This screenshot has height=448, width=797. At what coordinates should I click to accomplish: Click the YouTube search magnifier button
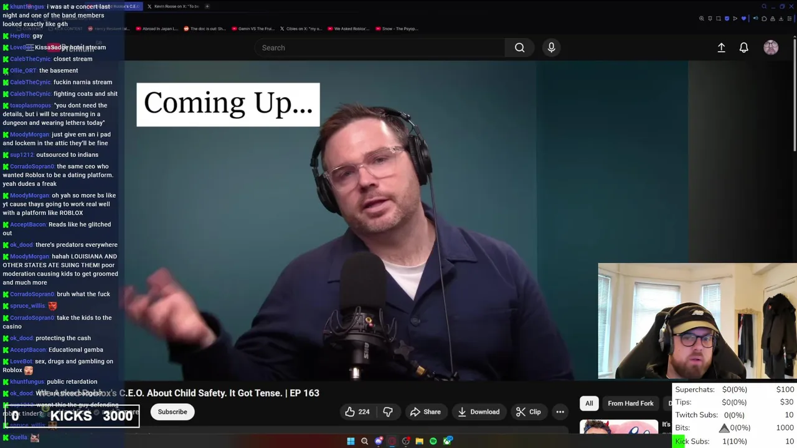tap(519, 47)
